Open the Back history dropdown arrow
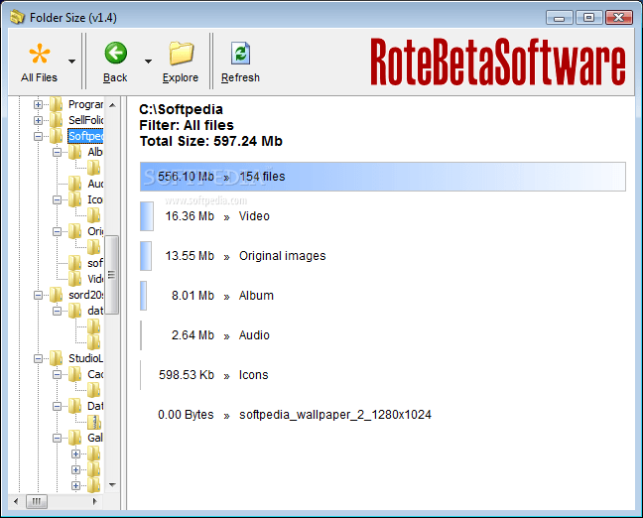This screenshot has height=518, width=643. (148, 62)
